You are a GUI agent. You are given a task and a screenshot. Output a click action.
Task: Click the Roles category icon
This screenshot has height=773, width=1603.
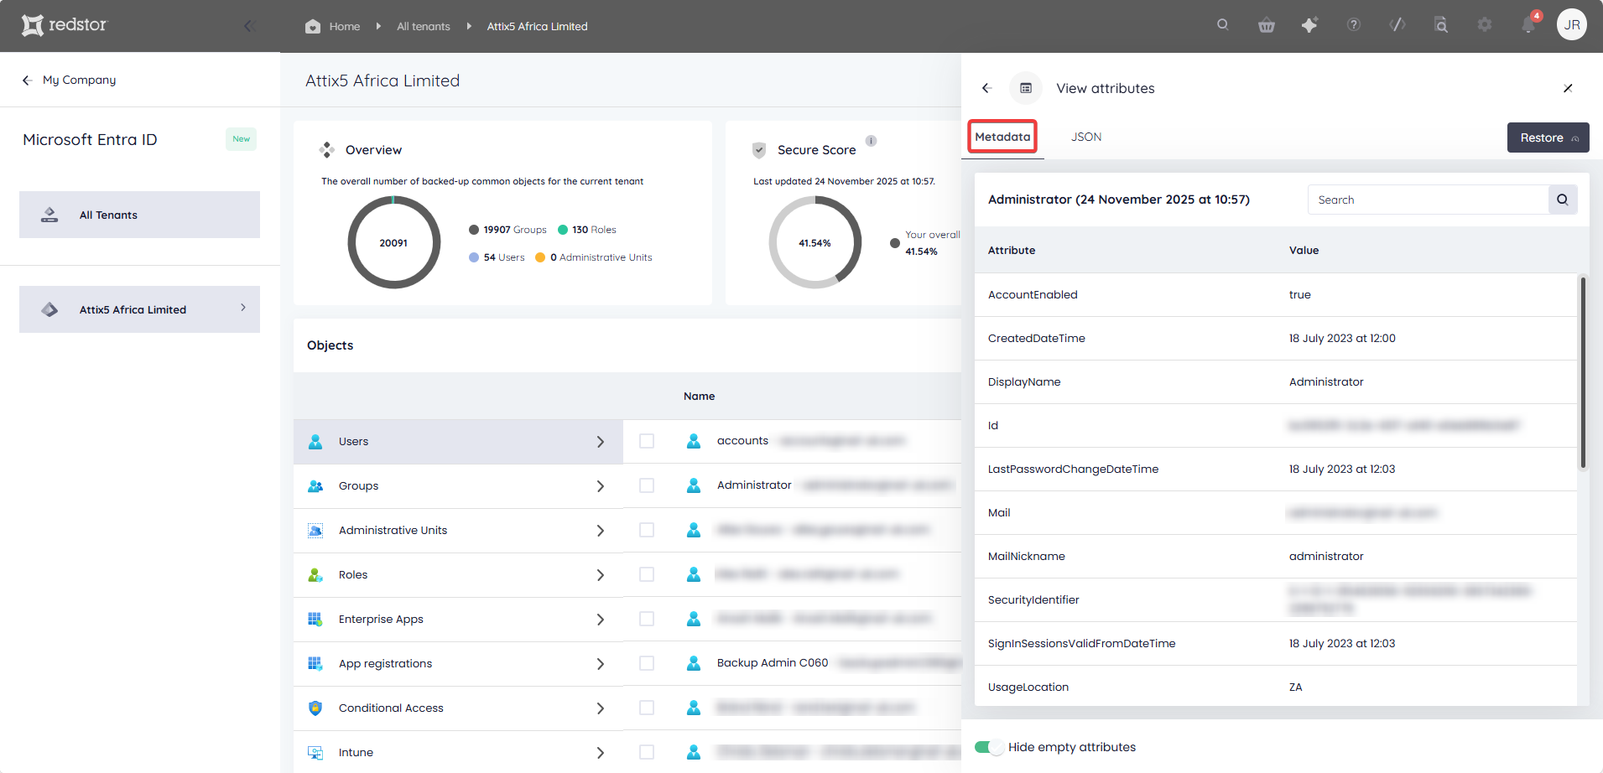315,575
